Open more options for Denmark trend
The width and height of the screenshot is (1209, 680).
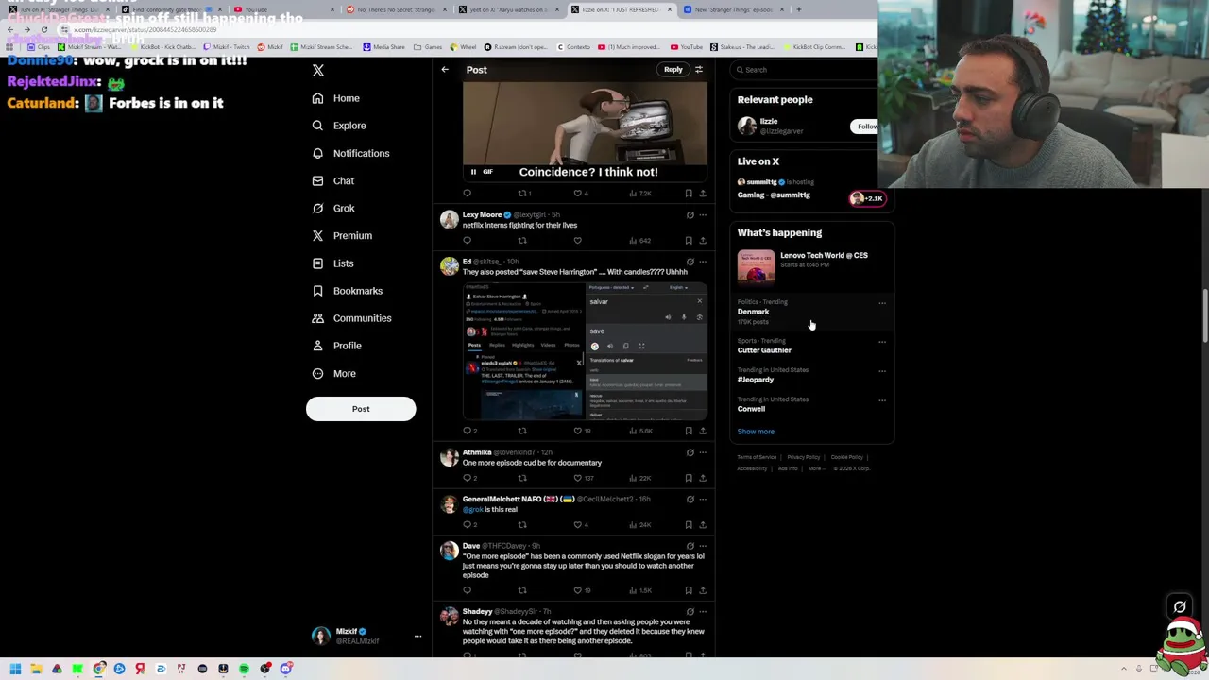tap(882, 303)
